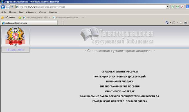Click the Home page icon
189x112 pixels.
coord(167,23)
